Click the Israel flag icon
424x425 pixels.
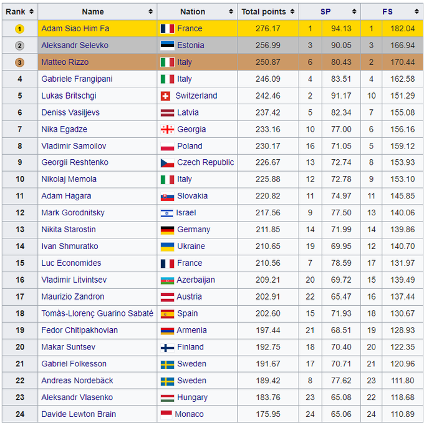pyautogui.click(x=167, y=213)
